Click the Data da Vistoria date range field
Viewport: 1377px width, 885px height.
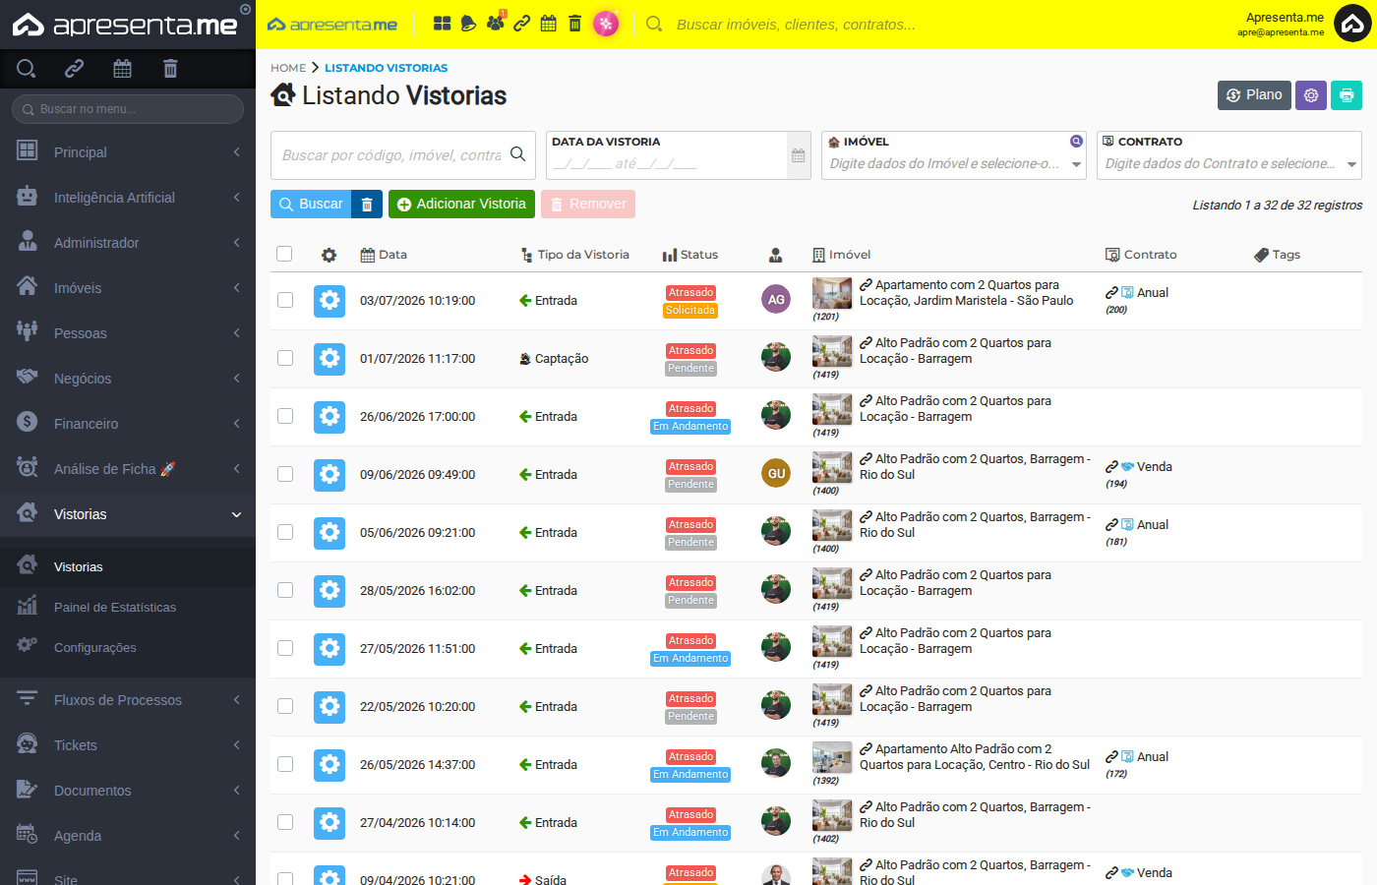tap(667, 163)
